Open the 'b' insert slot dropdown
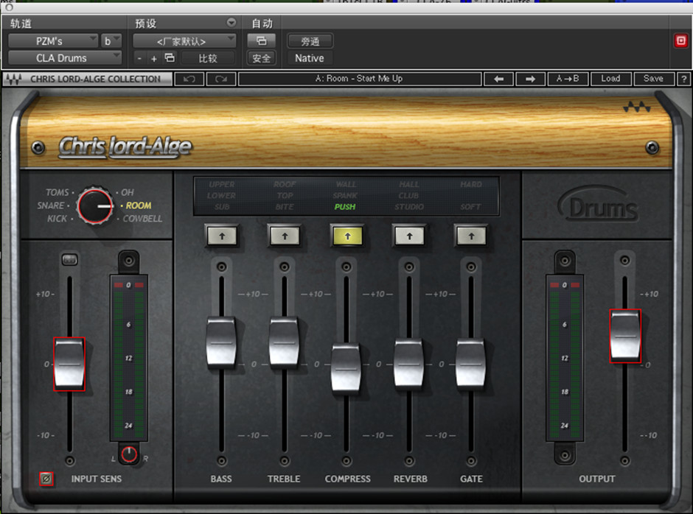693x514 pixels. [111, 41]
